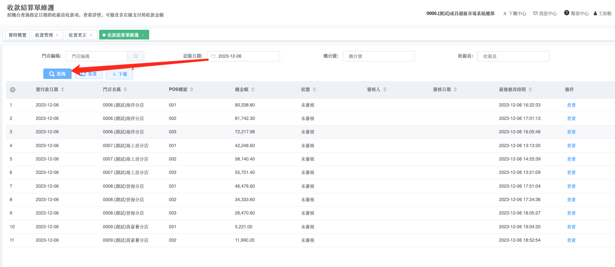Close the 收款結算單維護 tab

click(143, 35)
